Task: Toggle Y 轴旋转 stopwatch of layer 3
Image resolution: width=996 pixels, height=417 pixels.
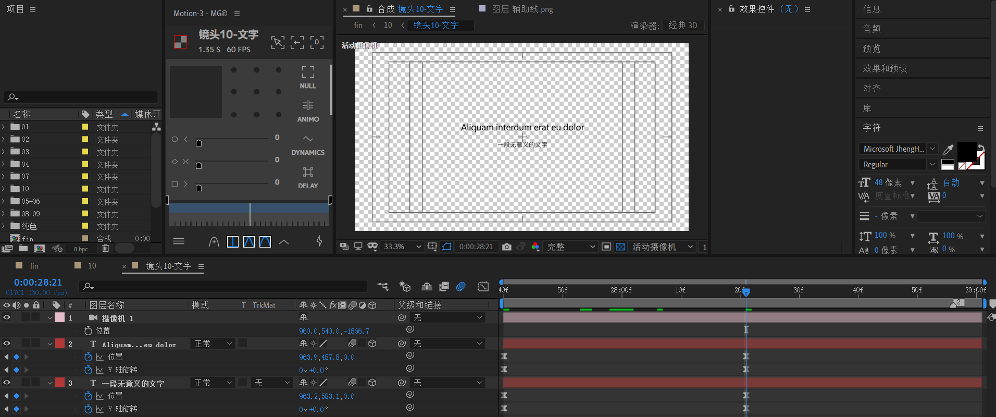Action: click(88, 409)
